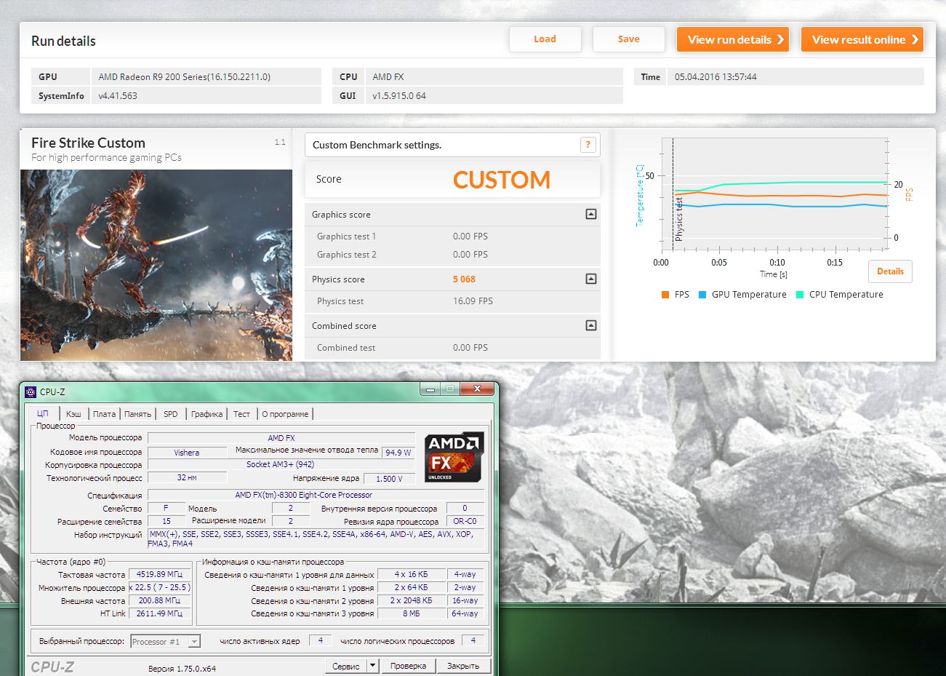The height and width of the screenshot is (676, 946).
Task: Click the TDP value '94.9 W' in CPU-Z
Action: pos(398,452)
